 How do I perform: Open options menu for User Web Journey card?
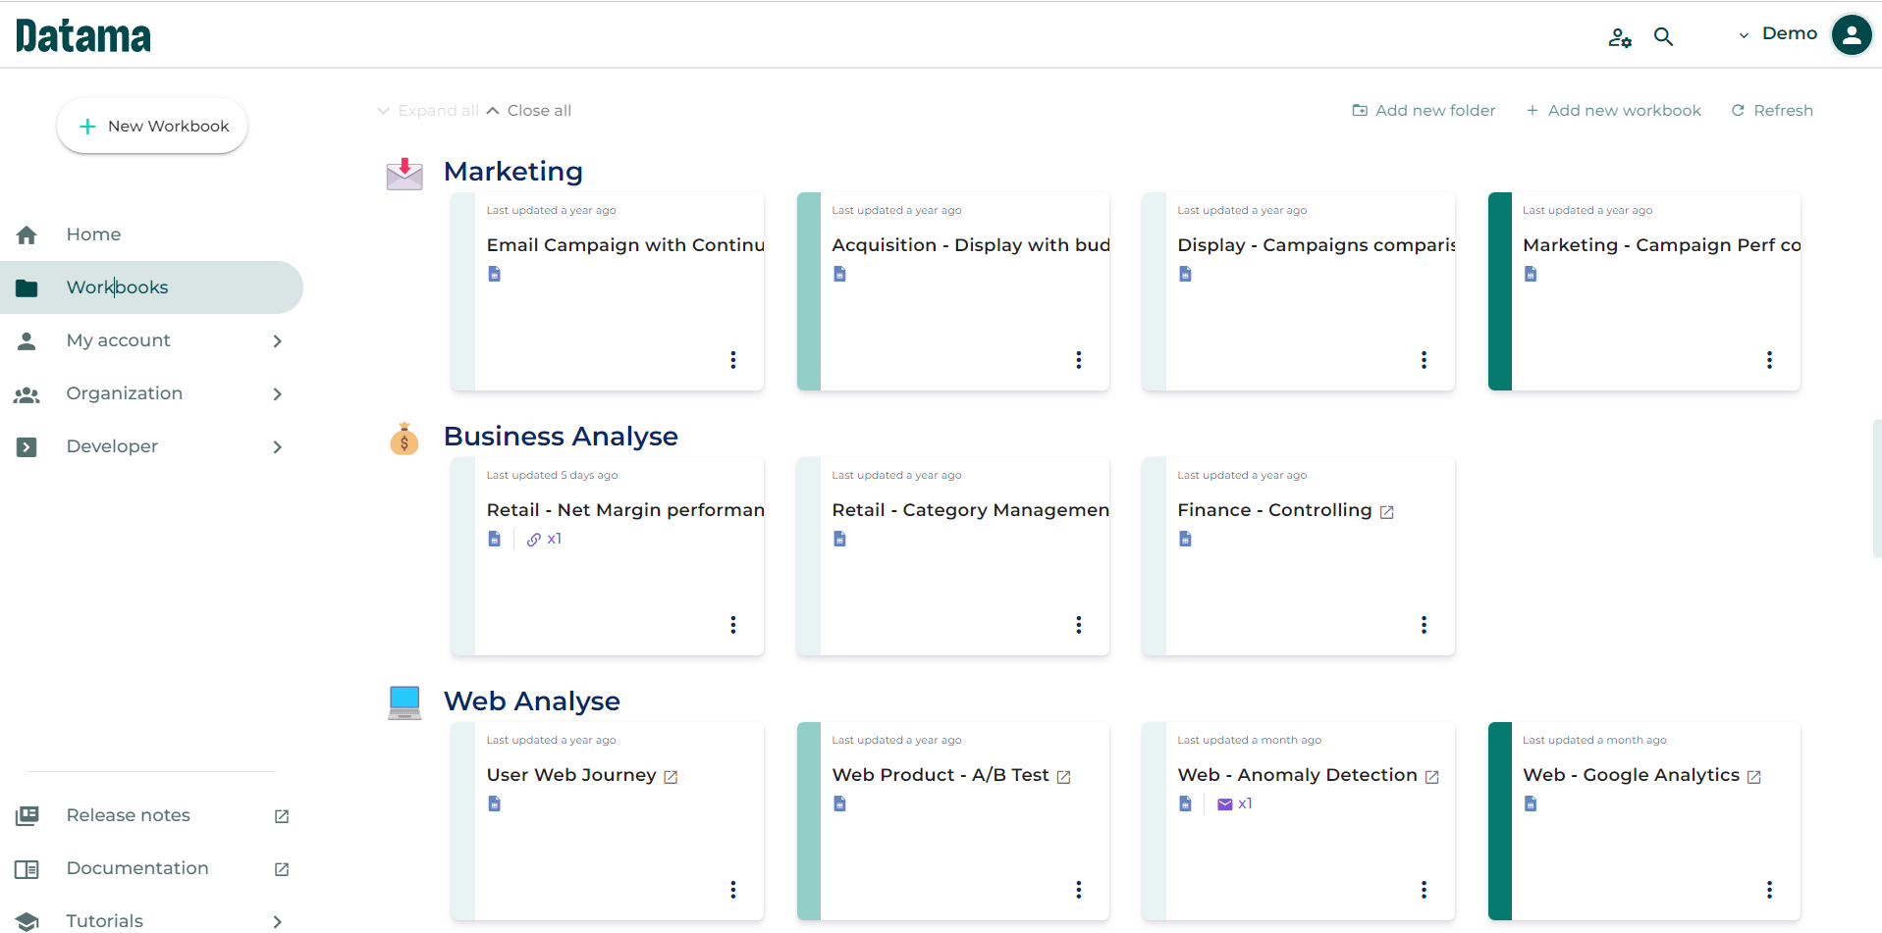tap(733, 890)
